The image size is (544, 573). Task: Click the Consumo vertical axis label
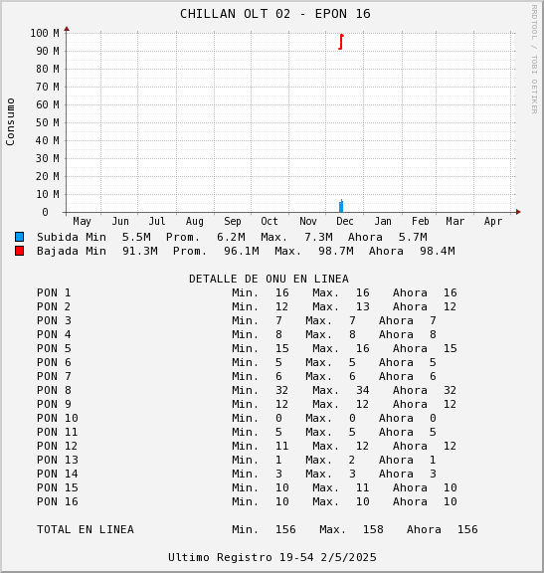coord(10,121)
